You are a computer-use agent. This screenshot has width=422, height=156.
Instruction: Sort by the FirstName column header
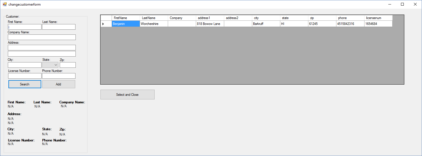[x=126, y=18]
